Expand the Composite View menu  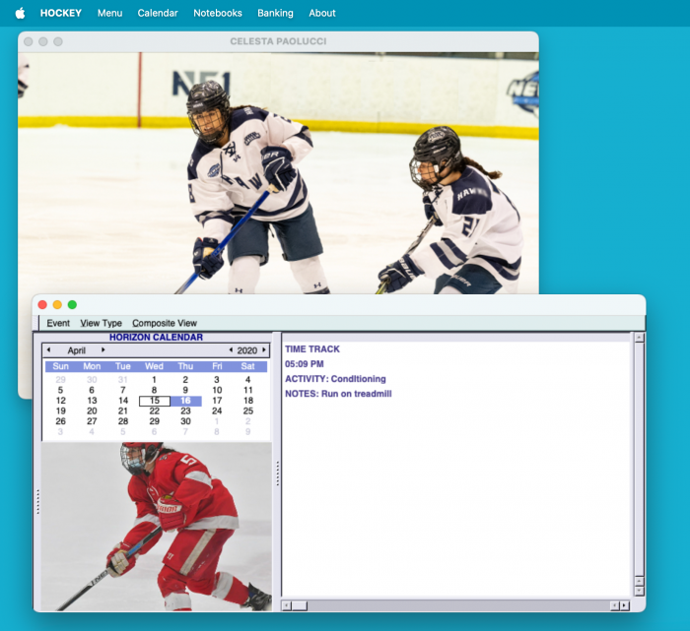click(x=165, y=323)
